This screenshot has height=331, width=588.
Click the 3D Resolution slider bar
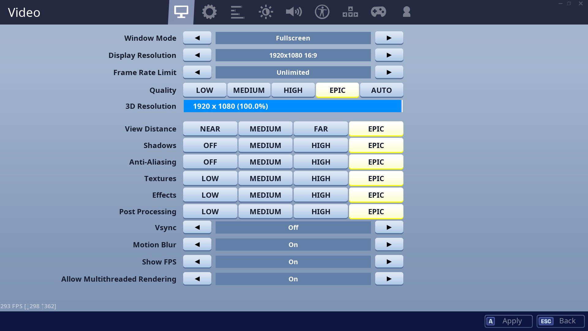click(293, 106)
